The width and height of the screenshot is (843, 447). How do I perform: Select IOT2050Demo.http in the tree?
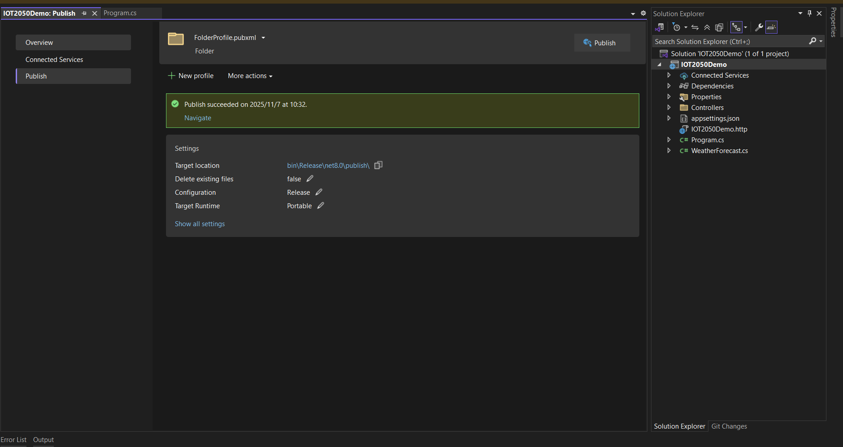(x=719, y=129)
